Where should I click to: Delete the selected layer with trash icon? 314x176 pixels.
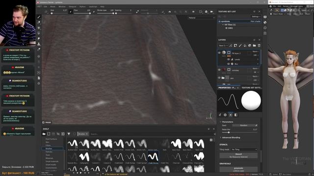(259, 45)
